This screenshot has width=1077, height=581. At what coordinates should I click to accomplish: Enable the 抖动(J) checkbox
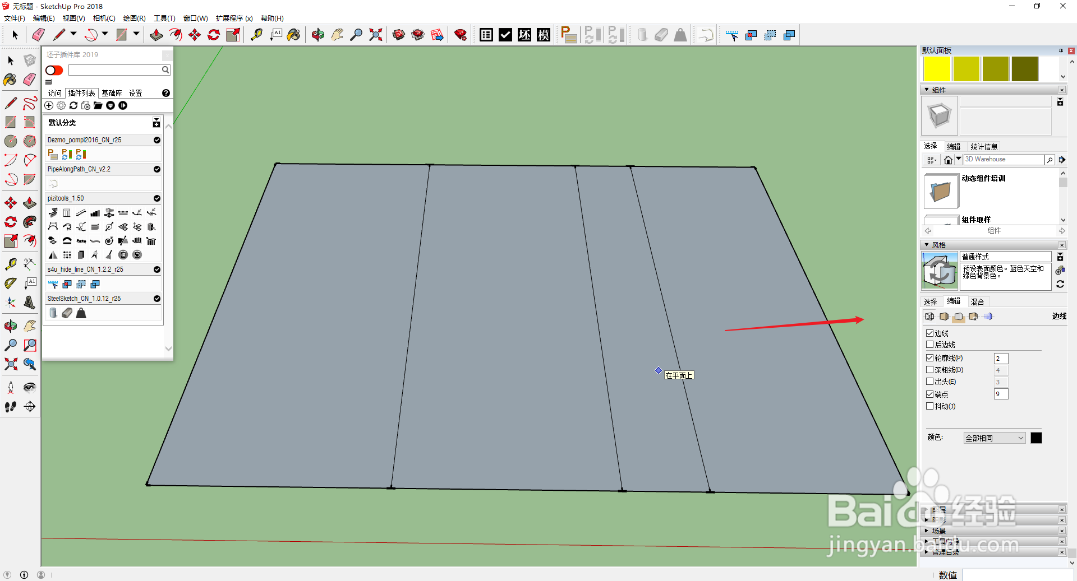[930, 406]
